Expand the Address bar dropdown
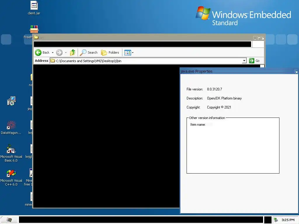 pos(244,61)
